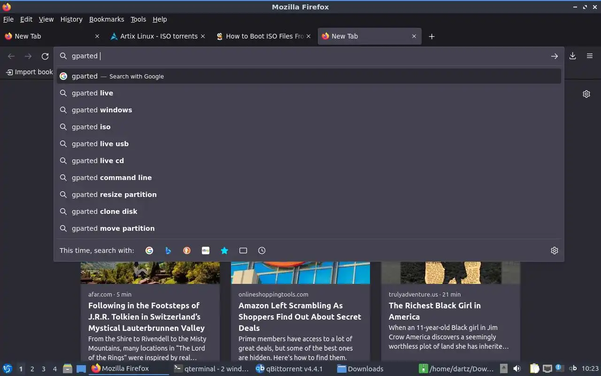The width and height of the screenshot is (601, 376).
Task: Switch to workspace 3 in taskbar
Action: coord(44,369)
